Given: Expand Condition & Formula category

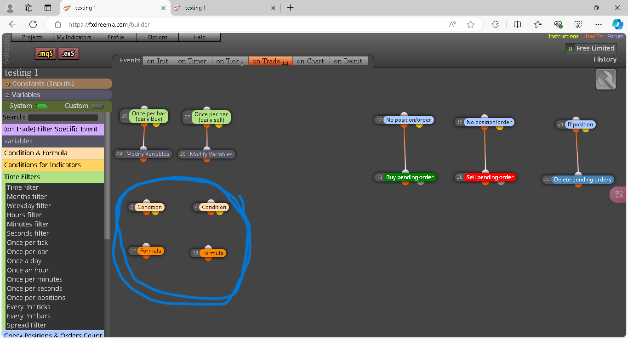Looking at the screenshot, I should (x=53, y=153).
